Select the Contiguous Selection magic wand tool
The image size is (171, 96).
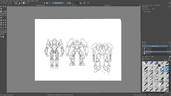click(3, 32)
